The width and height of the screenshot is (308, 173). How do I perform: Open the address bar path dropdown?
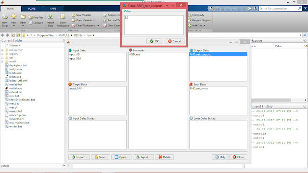[x=300, y=35]
